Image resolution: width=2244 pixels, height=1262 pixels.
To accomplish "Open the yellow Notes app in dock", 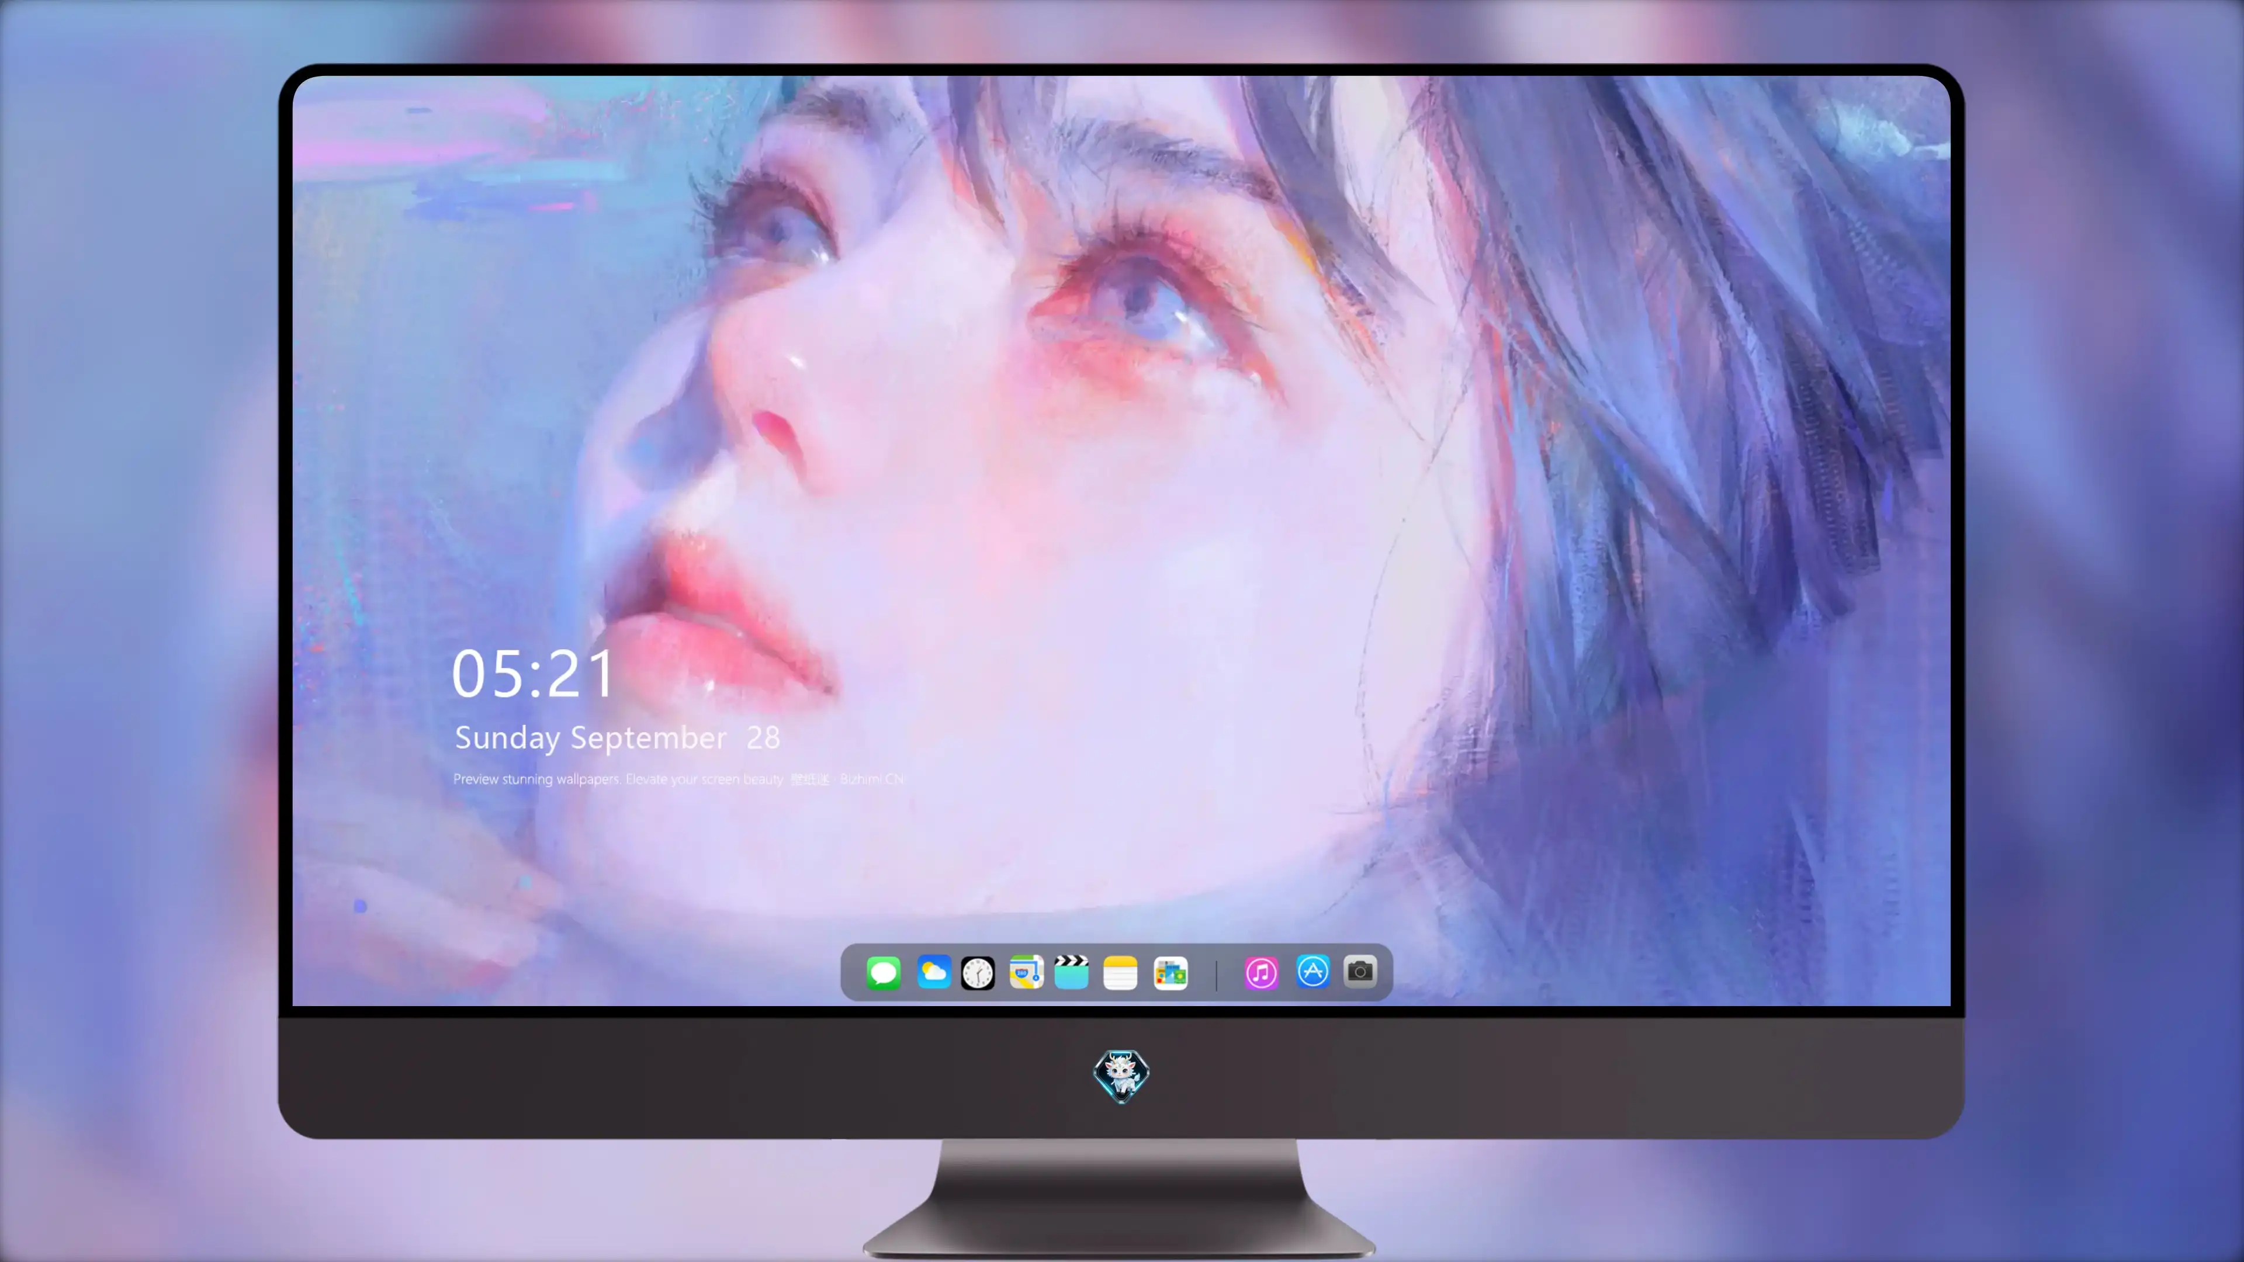I will pos(1120,973).
